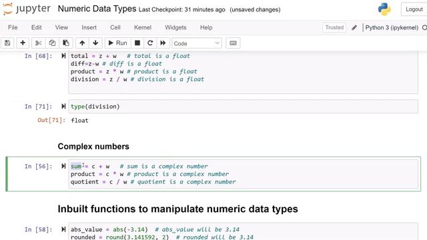The image size is (427, 240).
Task: Click the 'sum = c + w' code line
Action: [x=139, y=166]
